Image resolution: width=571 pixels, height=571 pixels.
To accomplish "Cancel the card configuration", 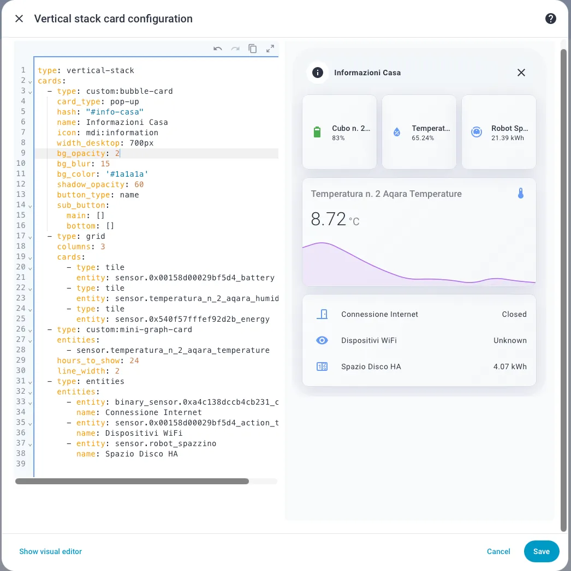I will [498, 551].
